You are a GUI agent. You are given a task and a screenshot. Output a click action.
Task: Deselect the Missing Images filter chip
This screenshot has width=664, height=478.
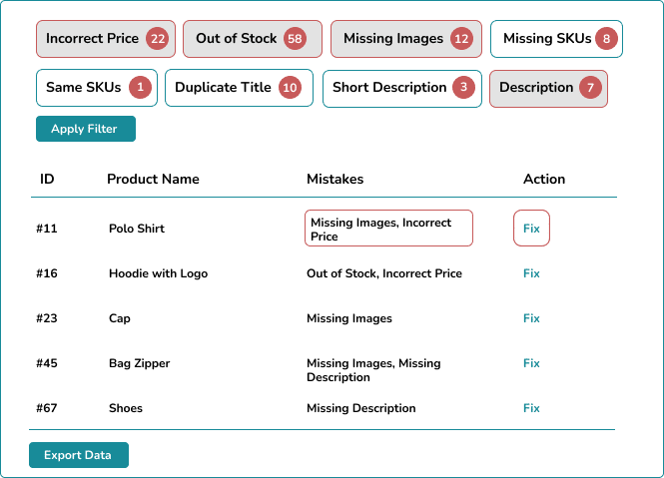[x=406, y=39]
